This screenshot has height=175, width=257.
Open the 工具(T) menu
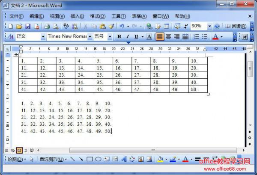pos(119,16)
